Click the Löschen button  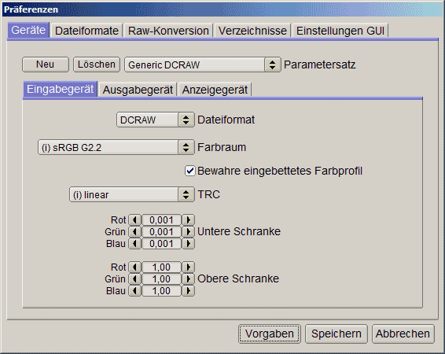97,65
